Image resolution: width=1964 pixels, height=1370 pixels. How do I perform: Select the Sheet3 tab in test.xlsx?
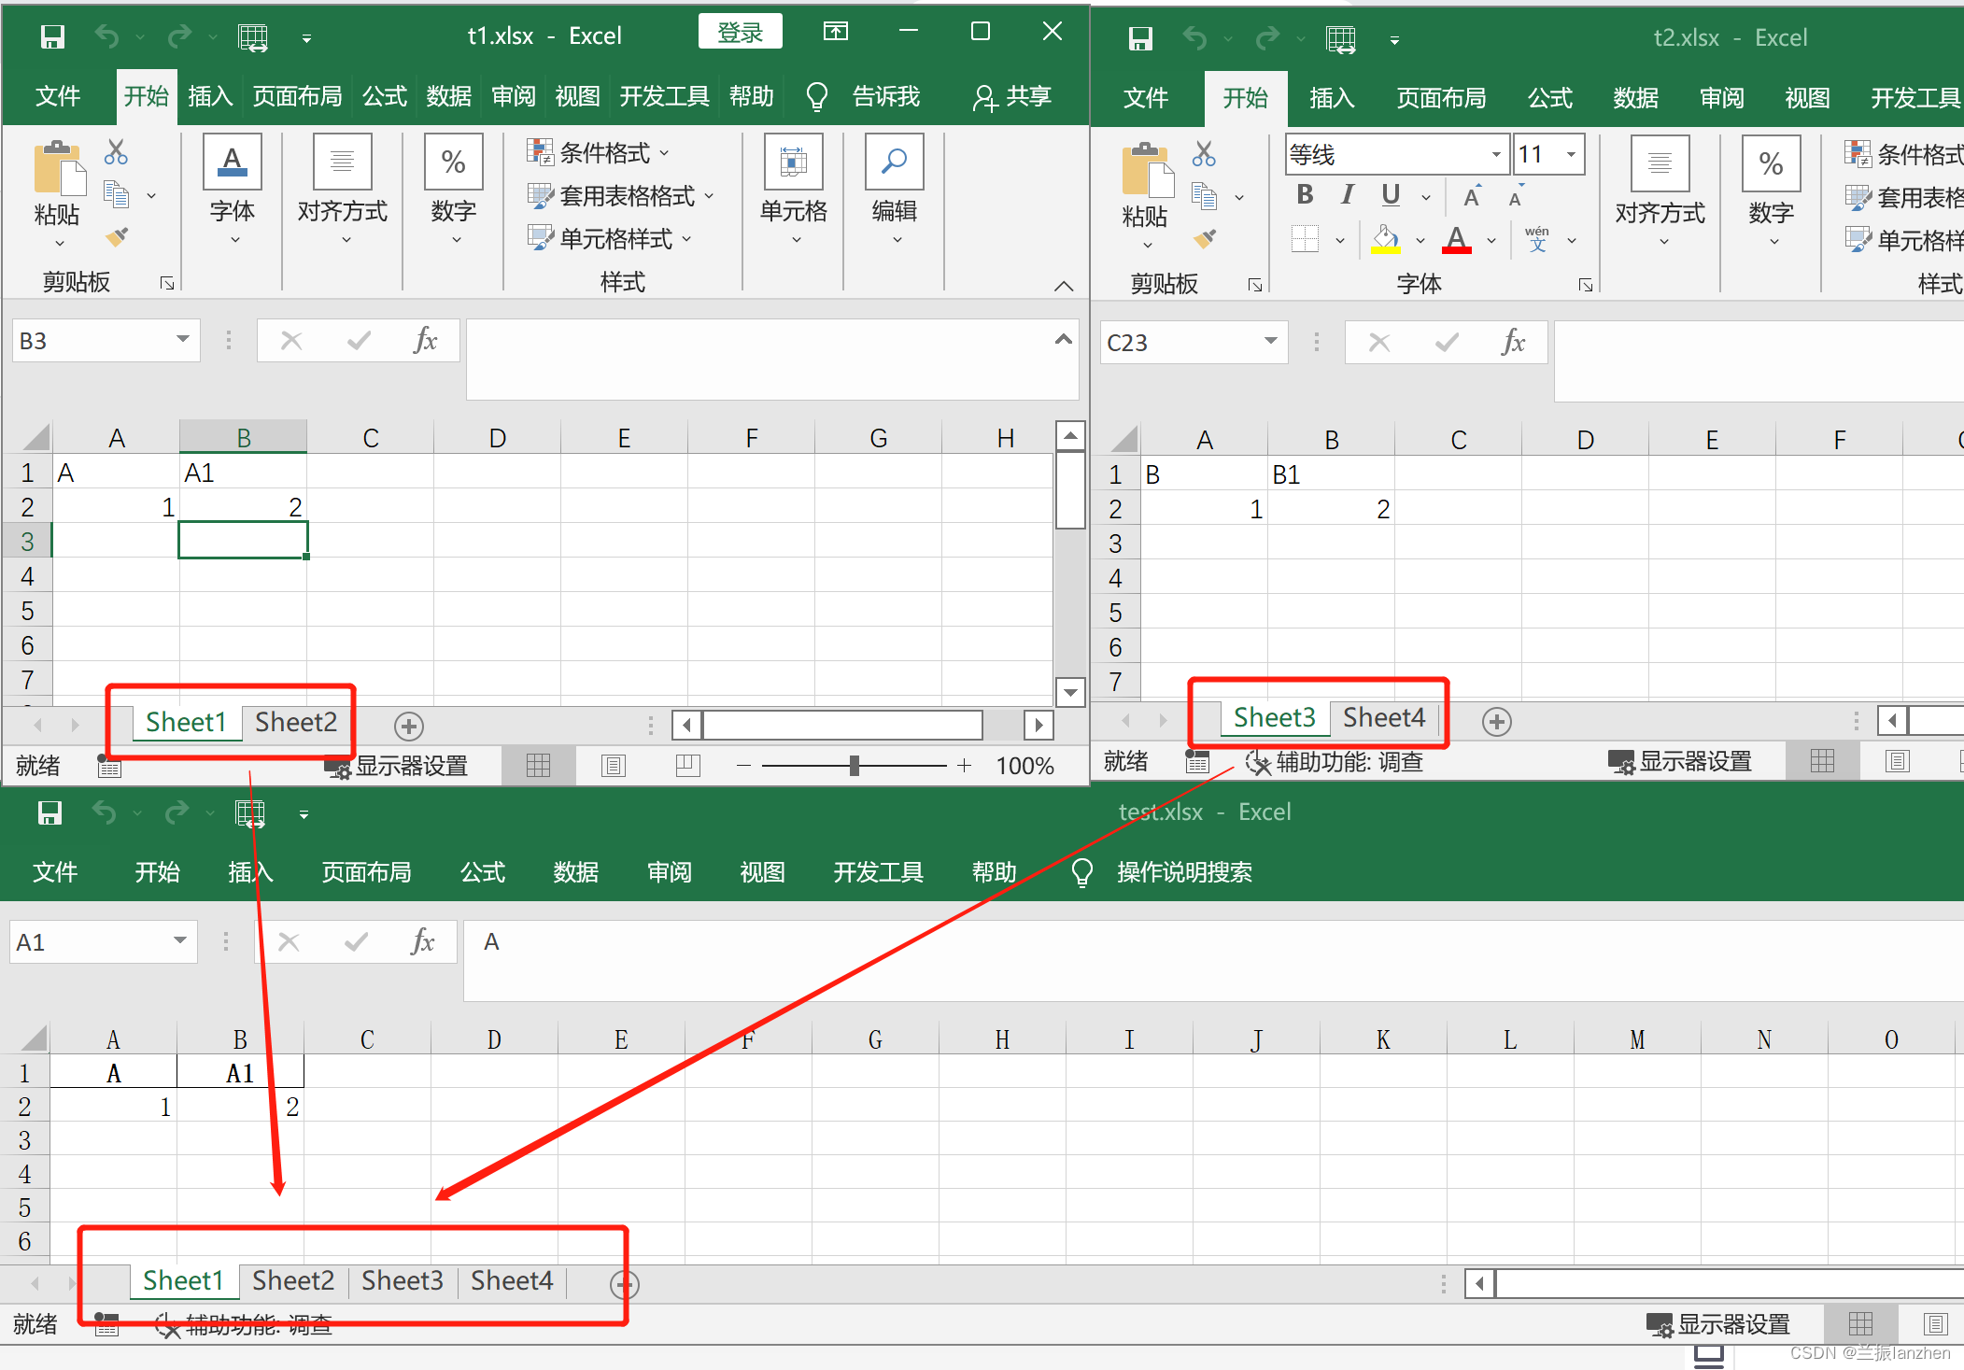click(402, 1280)
